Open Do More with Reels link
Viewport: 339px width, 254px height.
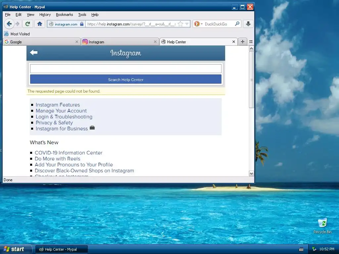[58, 159]
